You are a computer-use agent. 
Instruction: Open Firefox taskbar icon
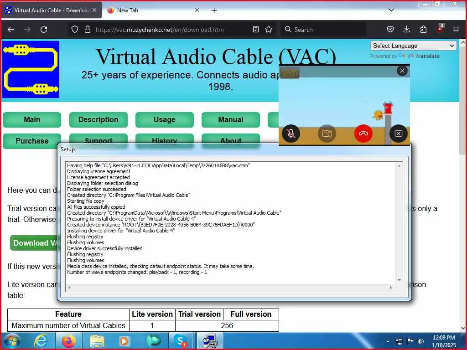point(68,341)
